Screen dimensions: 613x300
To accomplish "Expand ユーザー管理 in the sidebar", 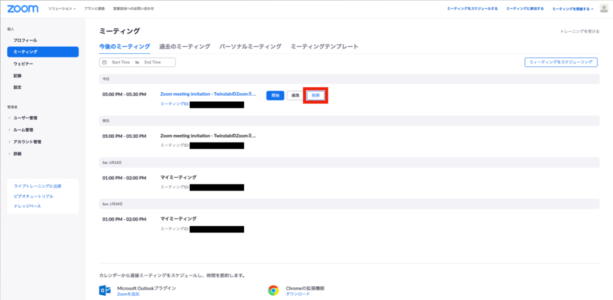I will (25, 118).
